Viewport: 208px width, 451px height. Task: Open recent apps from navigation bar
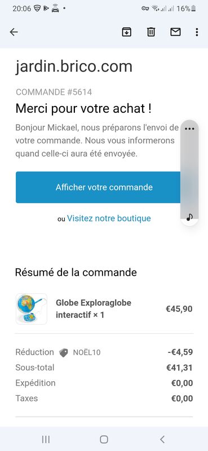click(46, 439)
